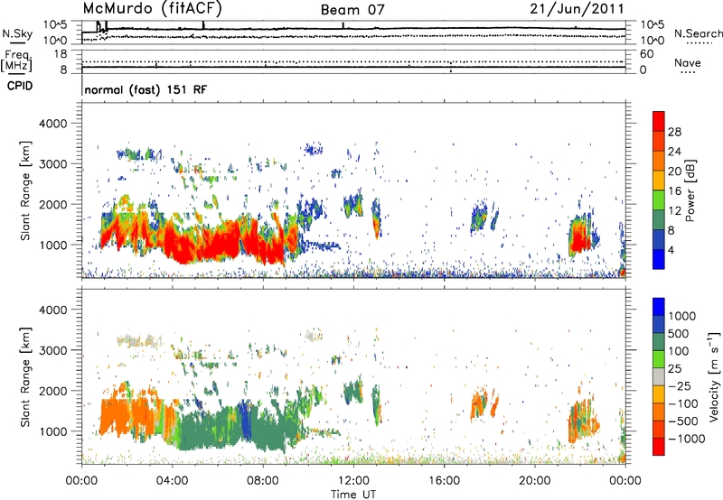
Task: Select the bright blue bottom segment of power colorbar
Action: click(659, 259)
